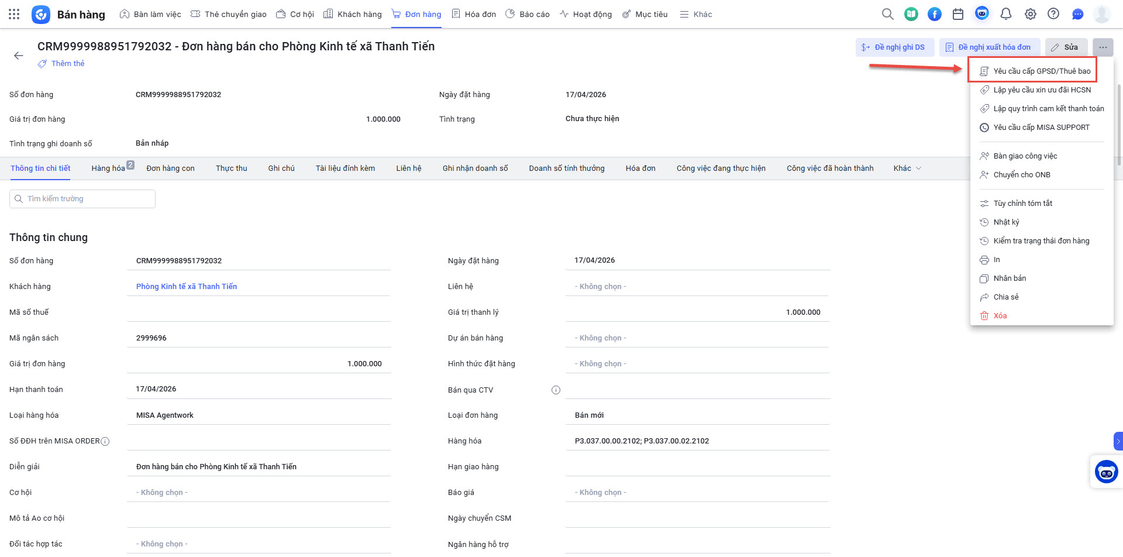Click the help question mark icon

[x=1053, y=14]
